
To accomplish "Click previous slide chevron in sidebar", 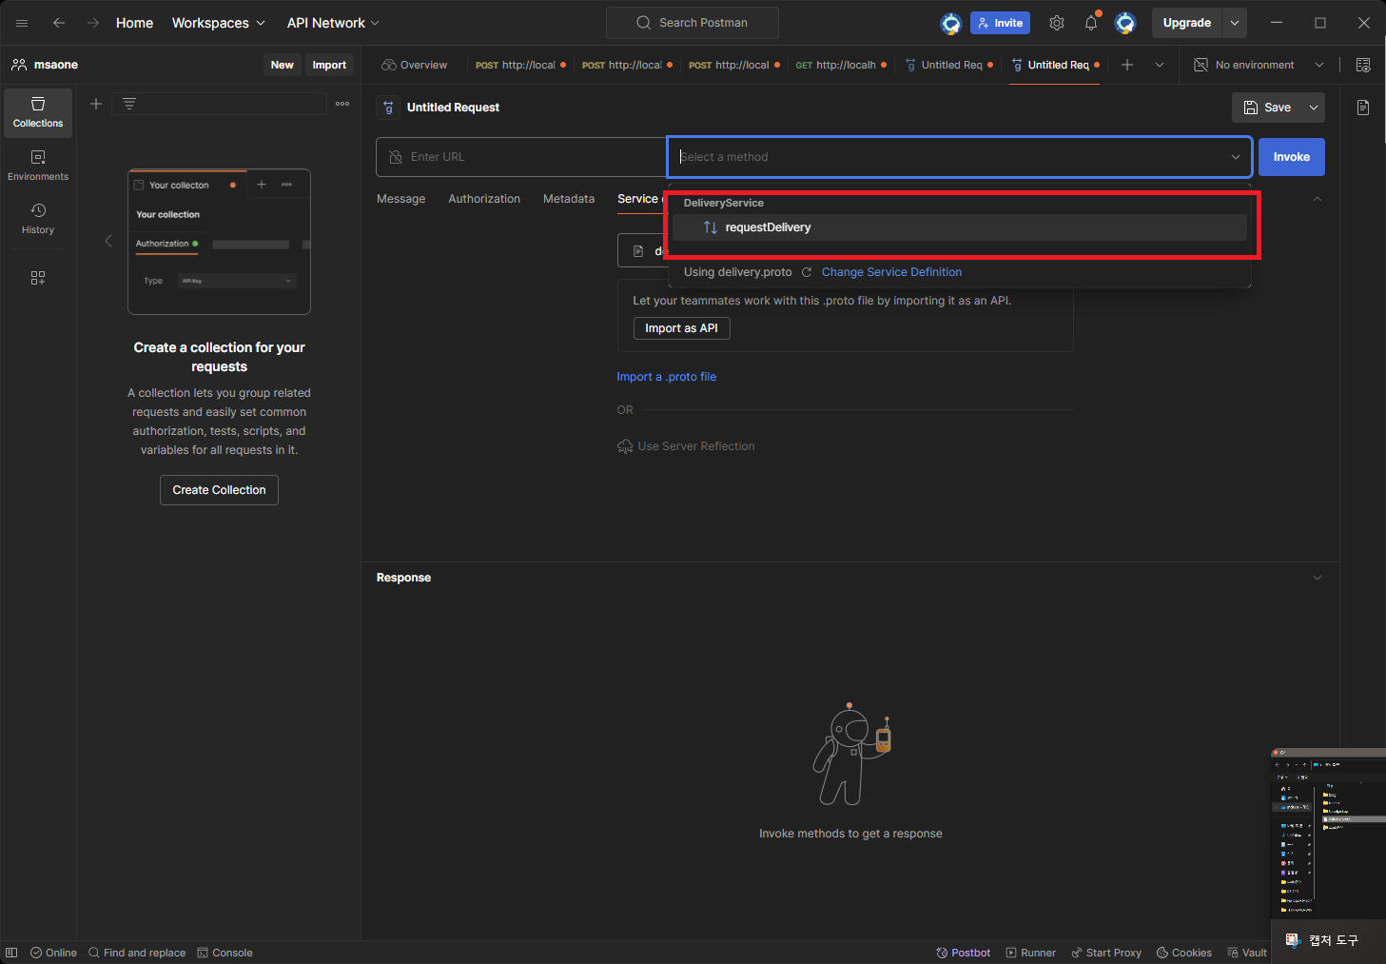I will click(x=108, y=242).
